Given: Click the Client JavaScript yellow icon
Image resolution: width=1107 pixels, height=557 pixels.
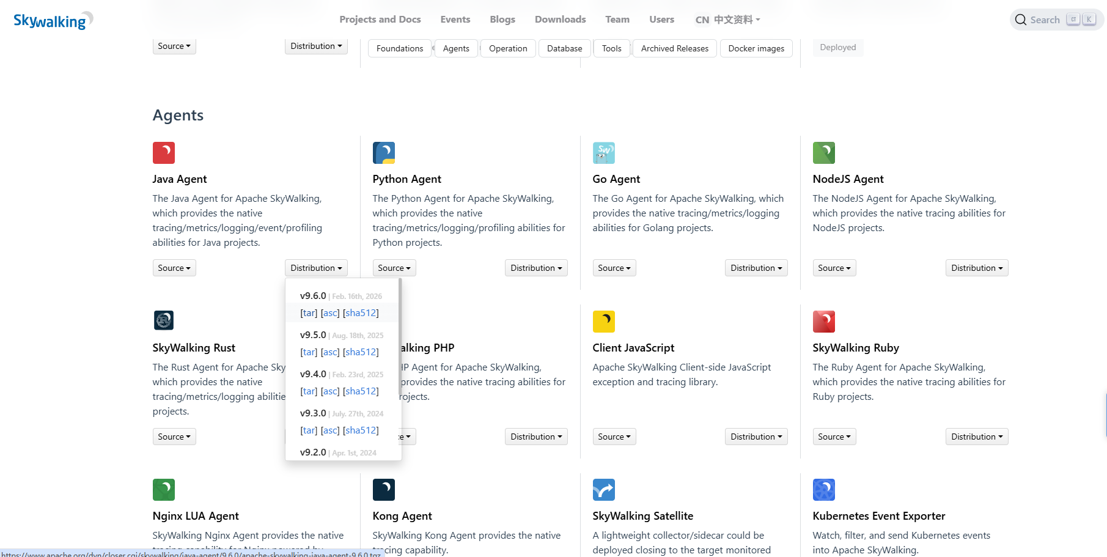Looking at the screenshot, I should pos(604,322).
